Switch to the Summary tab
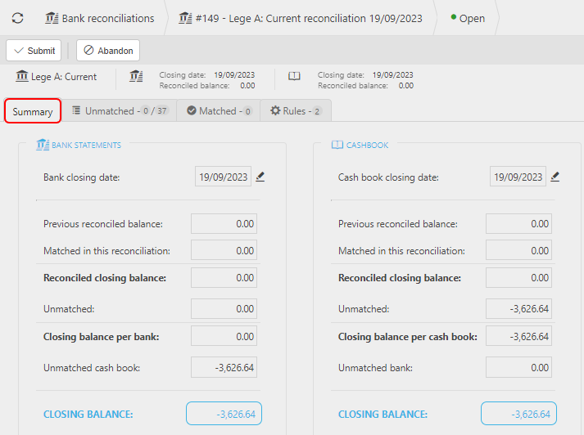 click(x=33, y=112)
